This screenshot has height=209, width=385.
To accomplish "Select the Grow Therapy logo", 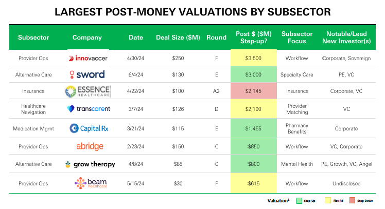I will click(90, 164).
